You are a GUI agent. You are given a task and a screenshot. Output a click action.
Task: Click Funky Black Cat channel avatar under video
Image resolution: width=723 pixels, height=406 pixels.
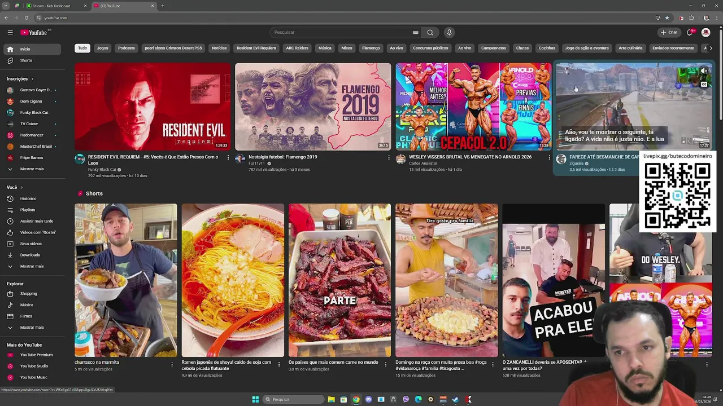[80, 159]
